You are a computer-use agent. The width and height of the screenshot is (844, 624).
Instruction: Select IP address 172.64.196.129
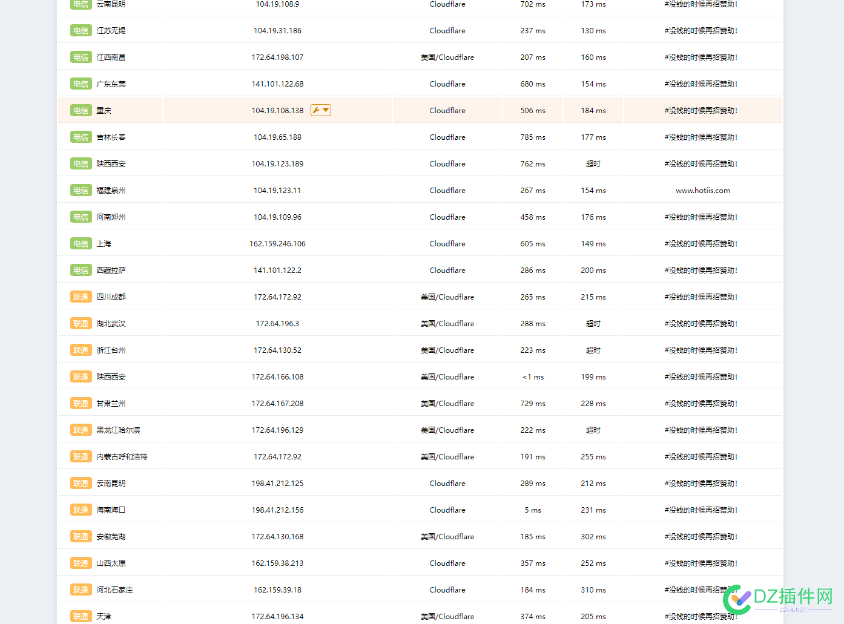(277, 430)
